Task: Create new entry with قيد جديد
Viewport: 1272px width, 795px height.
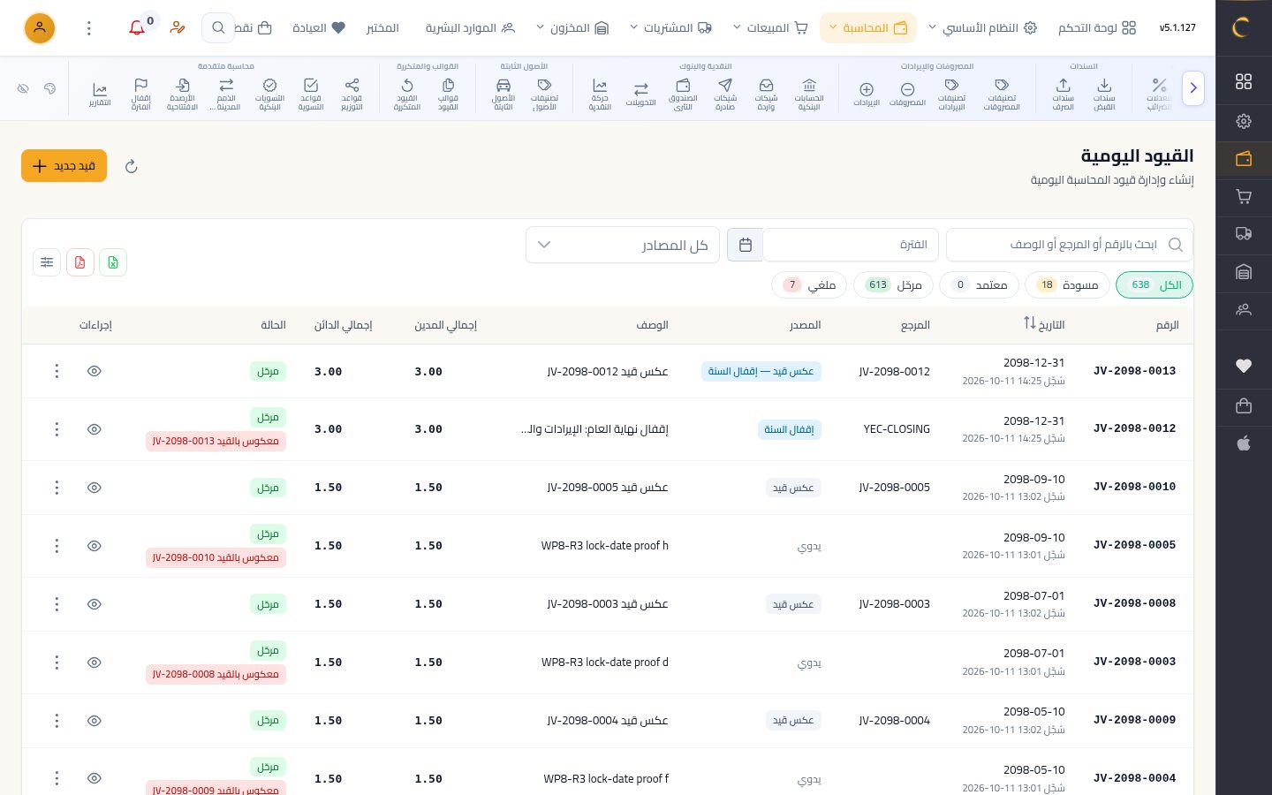Action: pos(64,166)
